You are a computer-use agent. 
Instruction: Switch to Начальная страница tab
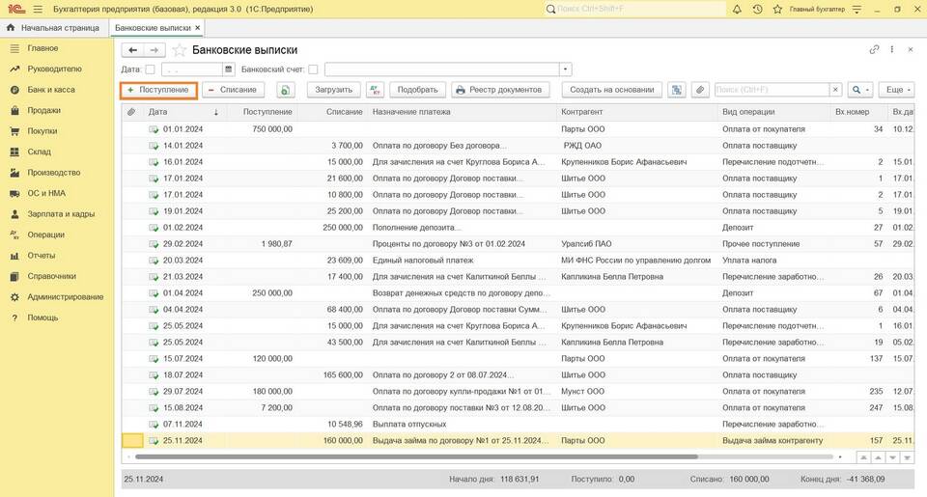click(x=54, y=28)
